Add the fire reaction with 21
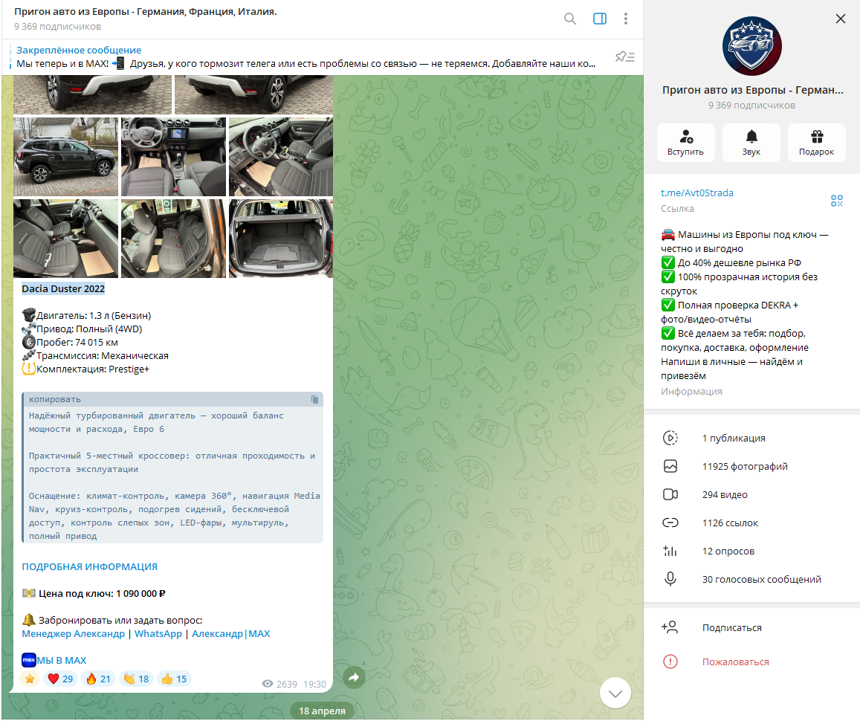This screenshot has height=721, width=860. [98, 679]
